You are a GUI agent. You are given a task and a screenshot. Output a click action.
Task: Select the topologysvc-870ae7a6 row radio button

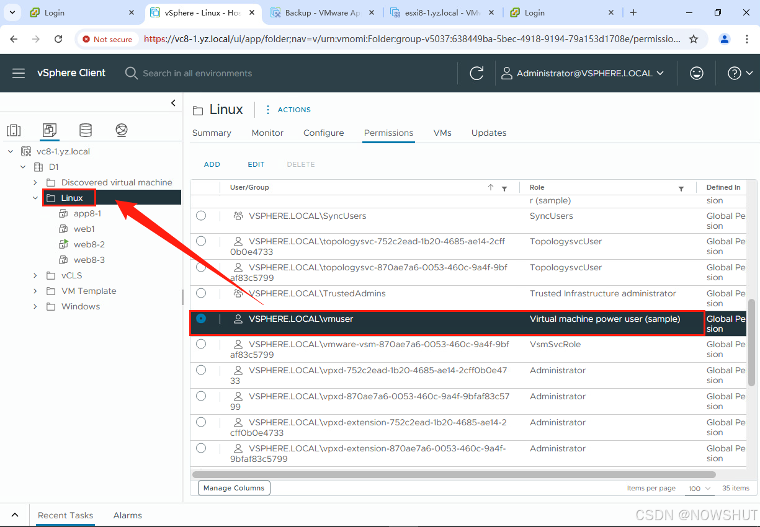201,267
